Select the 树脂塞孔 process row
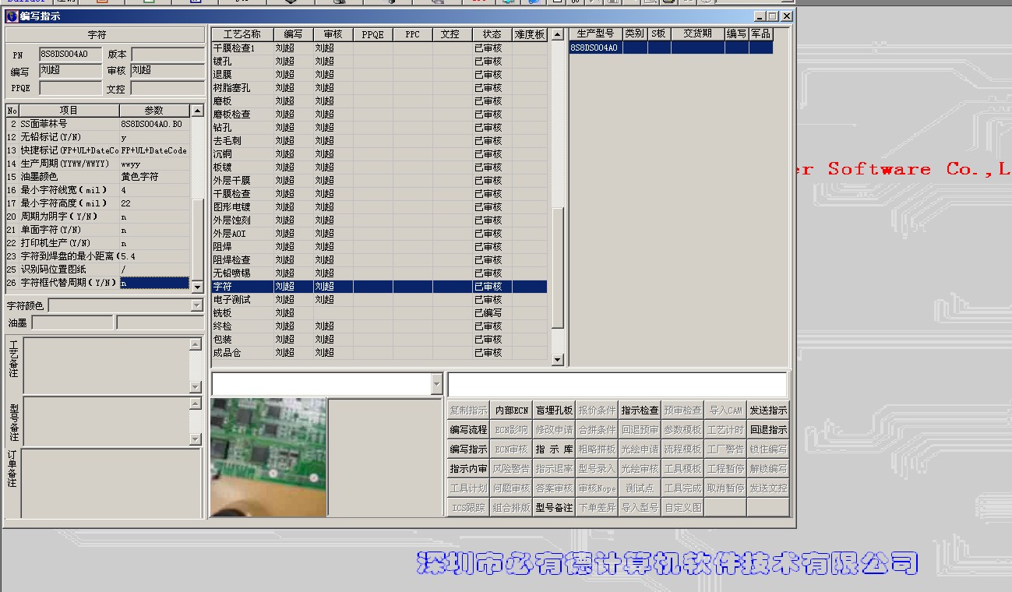The image size is (1012, 592). (x=379, y=88)
